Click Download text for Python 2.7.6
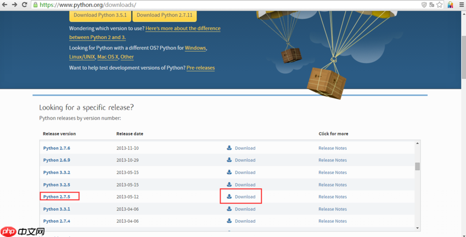 click(245, 148)
